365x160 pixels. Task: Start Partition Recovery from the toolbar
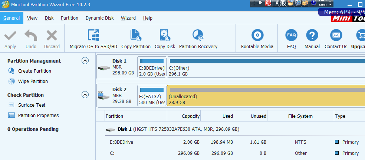coord(198,35)
